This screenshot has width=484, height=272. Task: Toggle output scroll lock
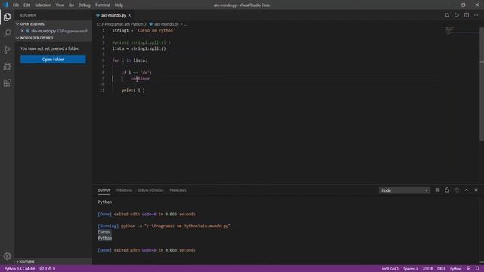pyautogui.click(x=447, y=190)
